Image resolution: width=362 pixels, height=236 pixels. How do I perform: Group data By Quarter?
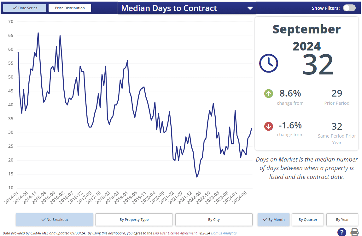(308, 220)
